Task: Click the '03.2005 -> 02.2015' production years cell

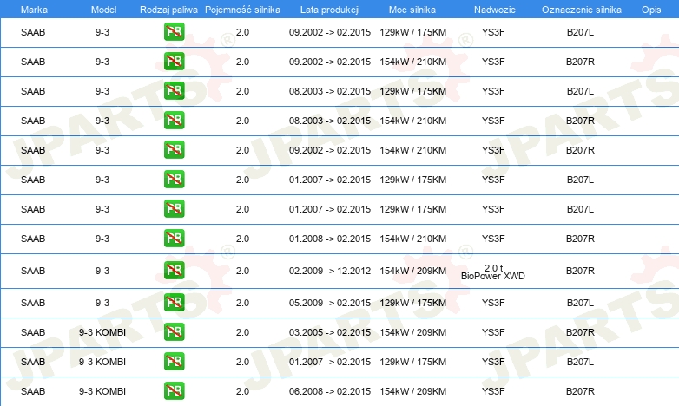Action: click(330, 332)
